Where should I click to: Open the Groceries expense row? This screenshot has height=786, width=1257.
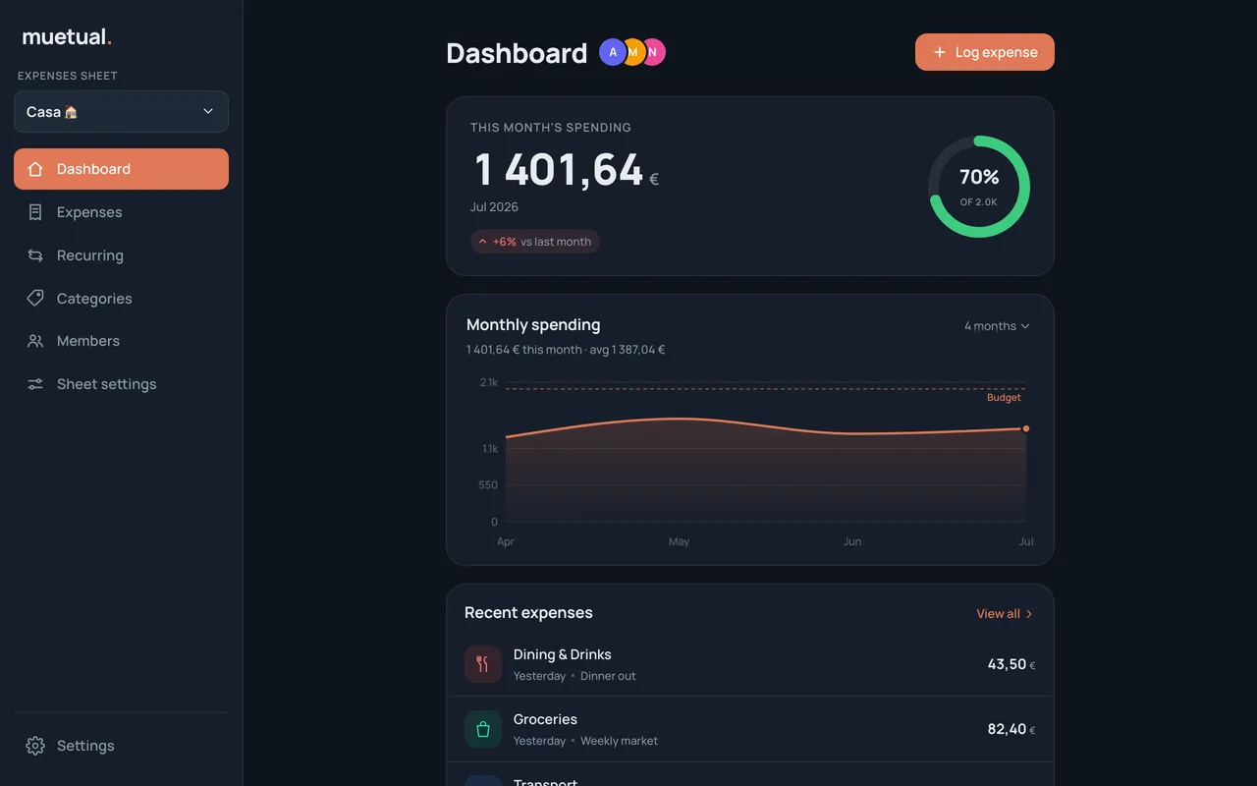pos(750,729)
